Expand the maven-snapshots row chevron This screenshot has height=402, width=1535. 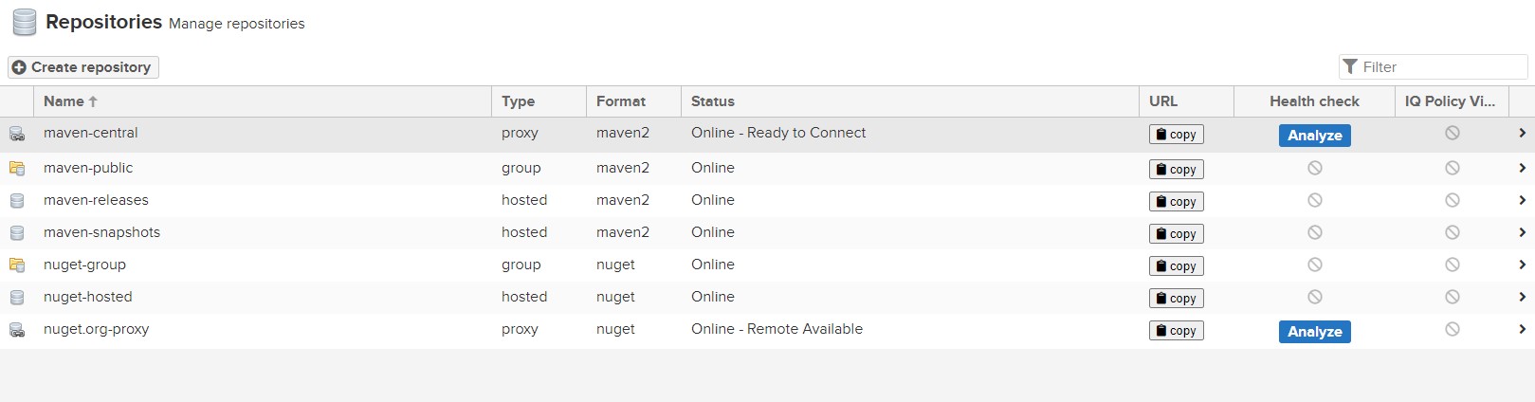click(1522, 233)
